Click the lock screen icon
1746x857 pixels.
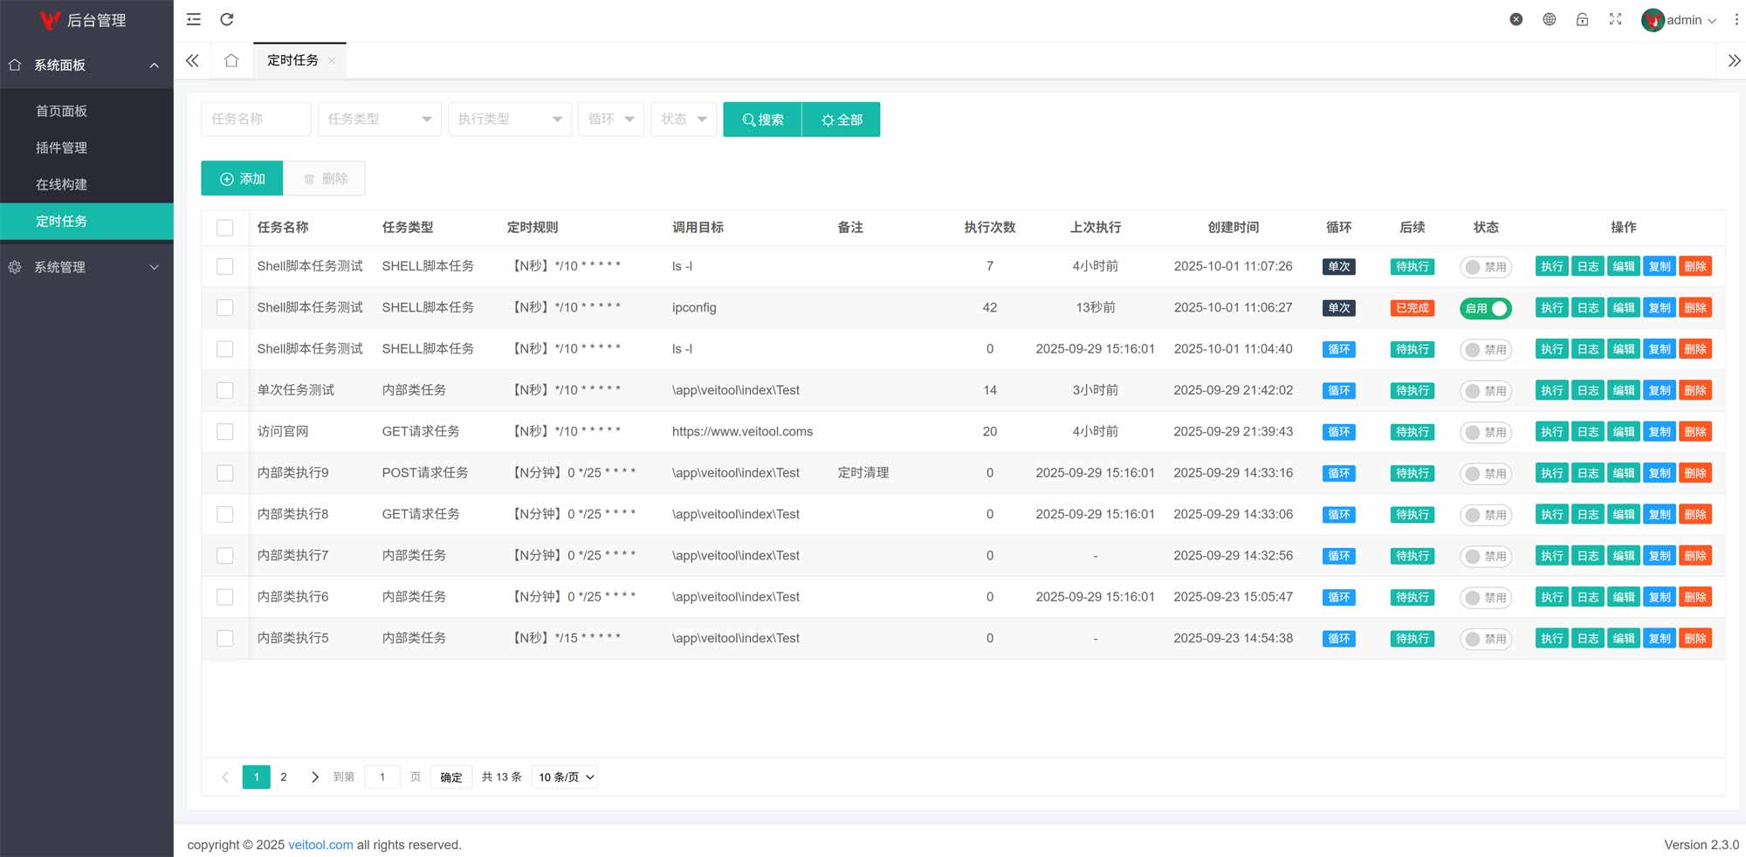point(1582,19)
